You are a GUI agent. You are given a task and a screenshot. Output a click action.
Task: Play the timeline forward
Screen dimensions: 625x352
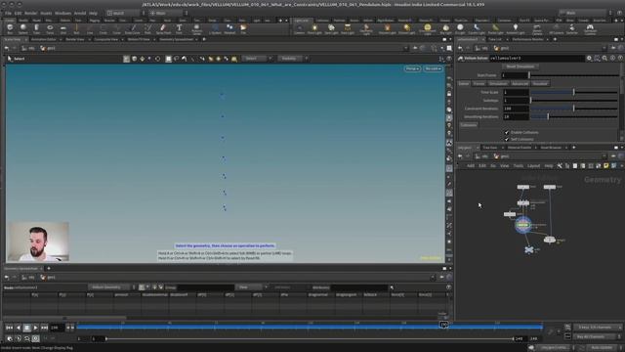click(35, 328)
